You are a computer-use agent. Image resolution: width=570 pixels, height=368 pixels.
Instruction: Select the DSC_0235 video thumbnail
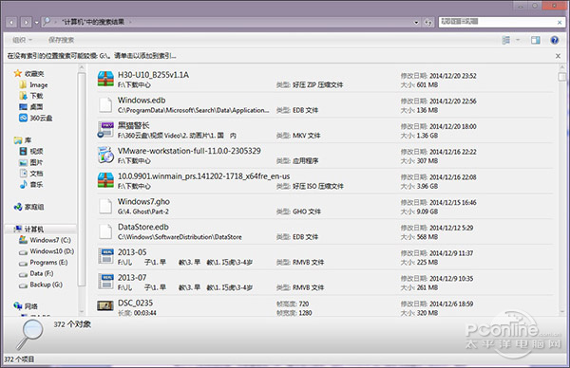tap(105, 306)
